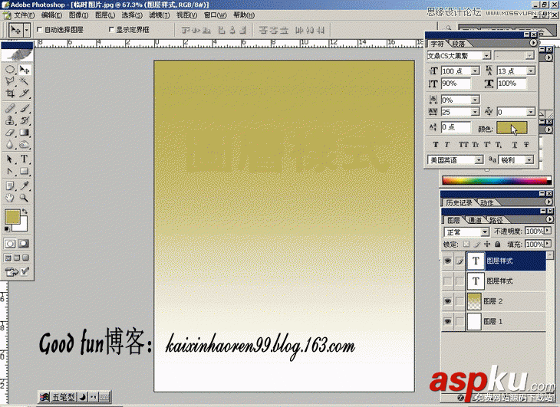Apply Faux Italic text style
The height and width of the screenshot is (407, 560).
coord(446,144)
